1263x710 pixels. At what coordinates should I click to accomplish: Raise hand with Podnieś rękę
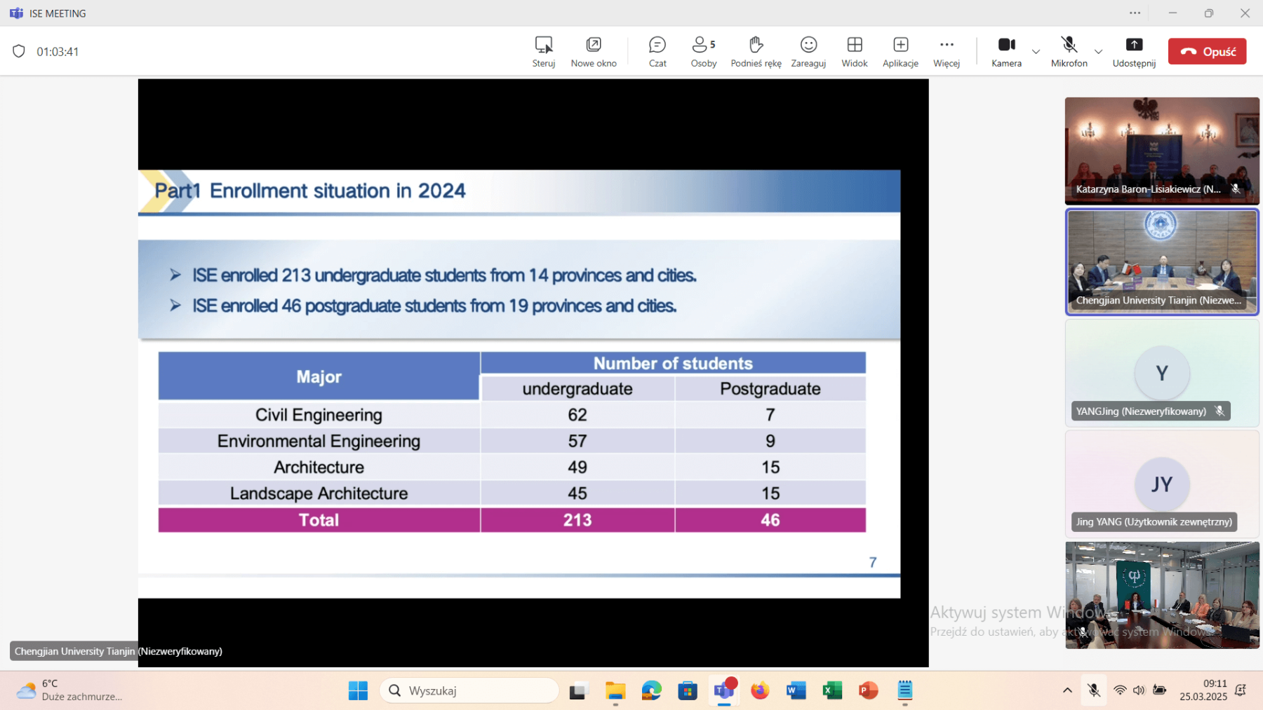[x=756, y=52]
